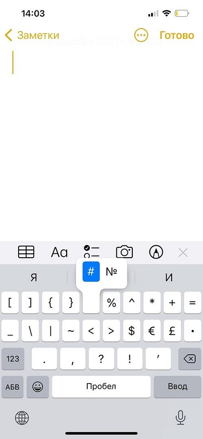Add a checklist with the checklist icon
This screenshot has height=439, width=203.
click(92, 251)
